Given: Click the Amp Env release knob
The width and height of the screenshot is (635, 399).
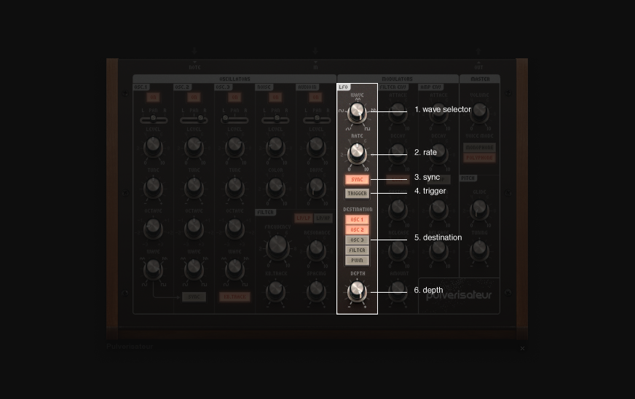Looking at the screenshot, I should [x=438, y=250].
